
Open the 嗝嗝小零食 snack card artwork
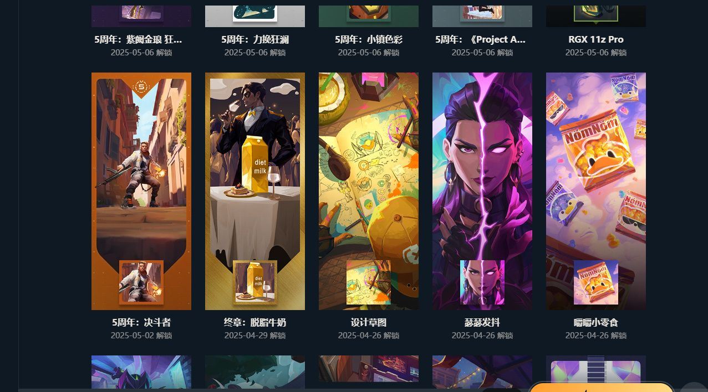tap(596, 191)
